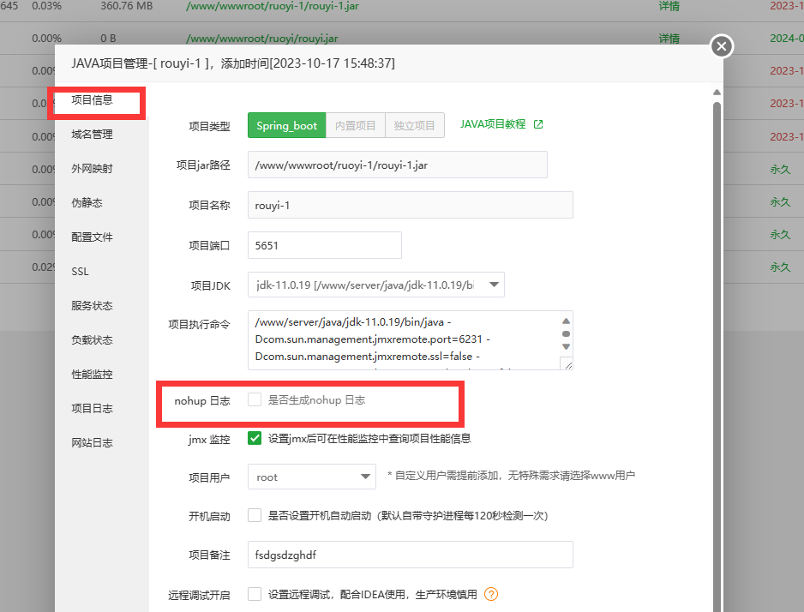
Task: Click 详情 link for ruoyi/rouyi.jar row
Action: [x=669, y=39]
